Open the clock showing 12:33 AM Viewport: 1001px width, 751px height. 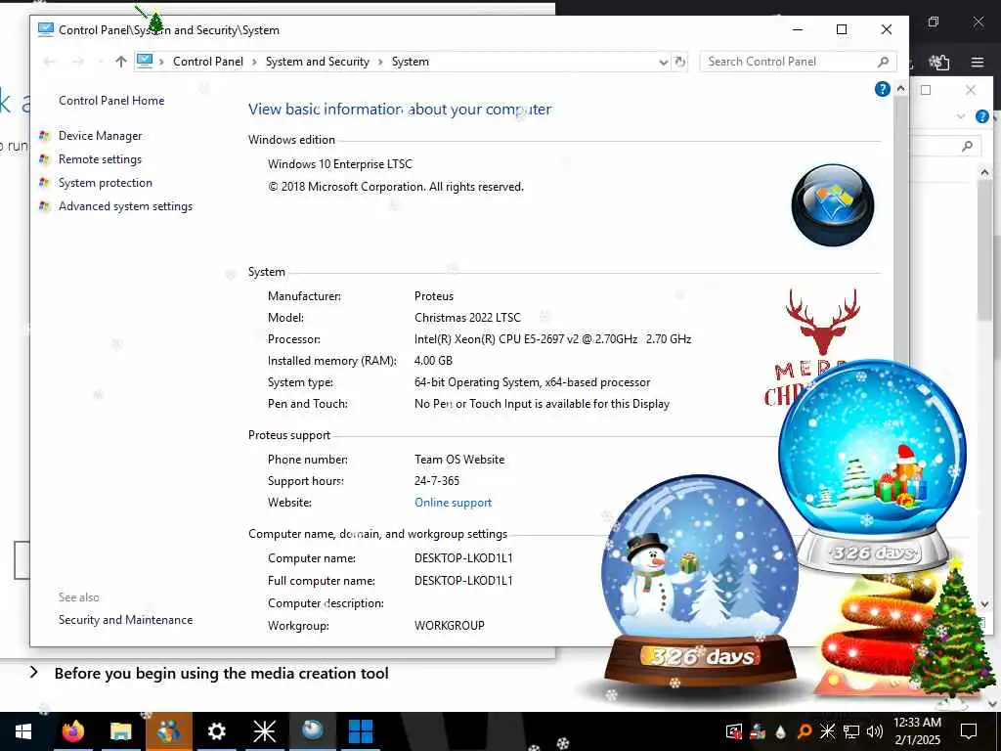tap(917, 731)
